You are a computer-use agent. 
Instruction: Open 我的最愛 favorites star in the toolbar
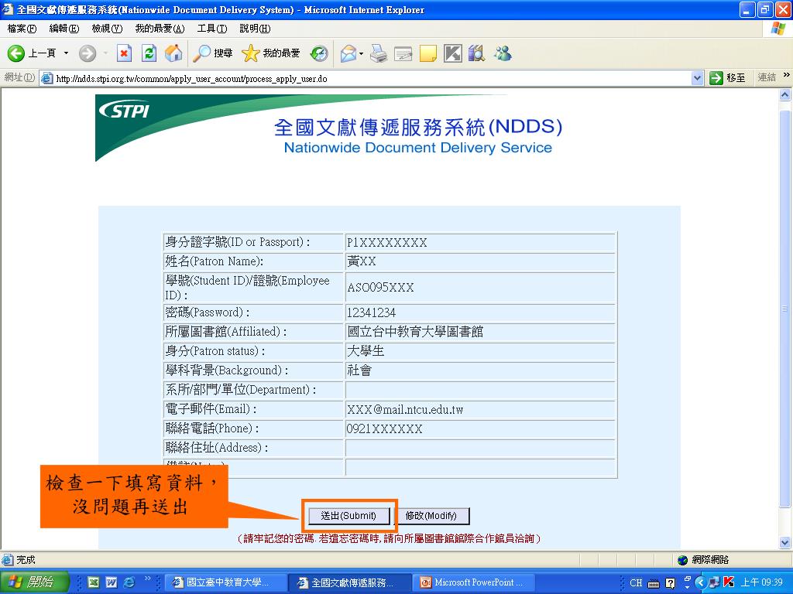point(270,53)
